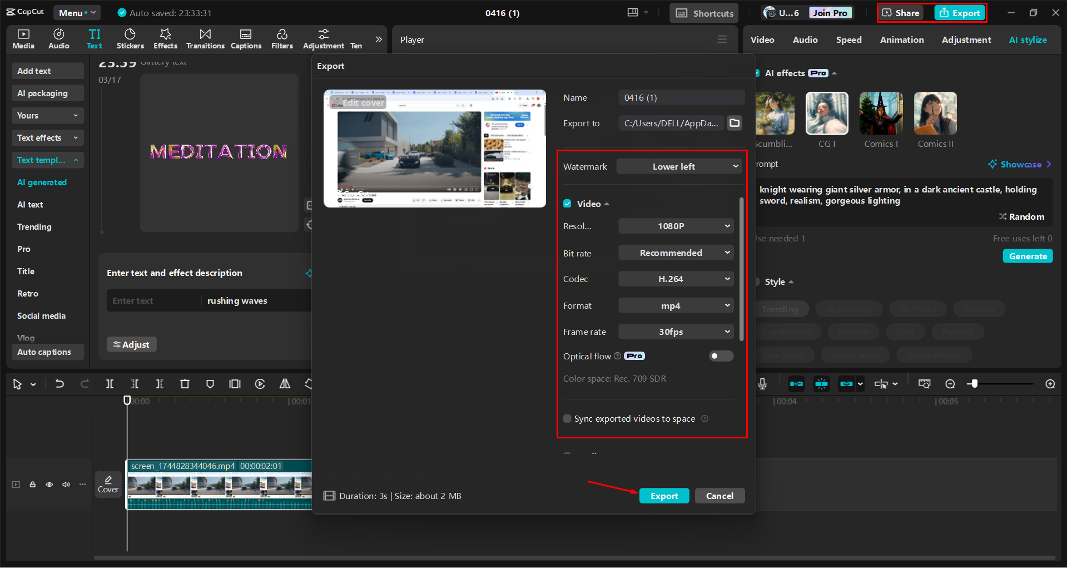Confirm export with the dialog Export button
The width and height of the screenshot is (1067, 568).
tap(664, 496)
